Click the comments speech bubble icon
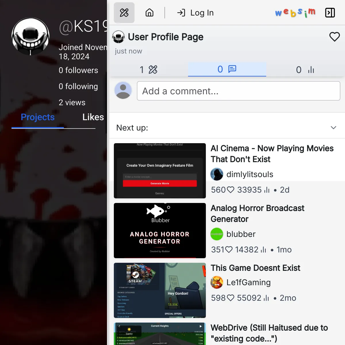The height and width of the screenshot is (345, 345). (x=232, y=69)
